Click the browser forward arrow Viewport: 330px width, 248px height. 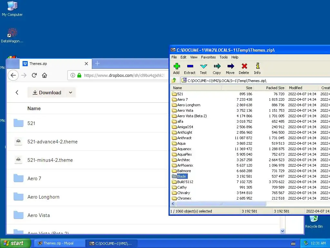24,75
